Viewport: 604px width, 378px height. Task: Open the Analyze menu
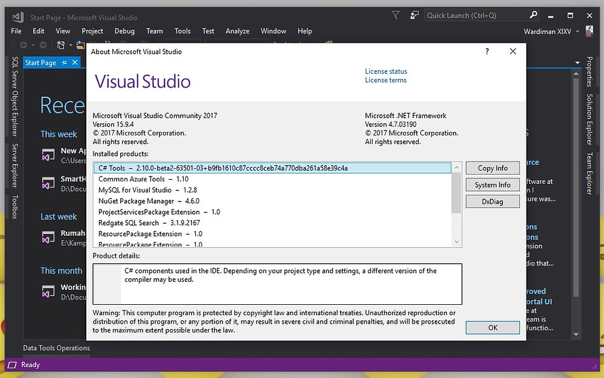(x=237, y=31)
